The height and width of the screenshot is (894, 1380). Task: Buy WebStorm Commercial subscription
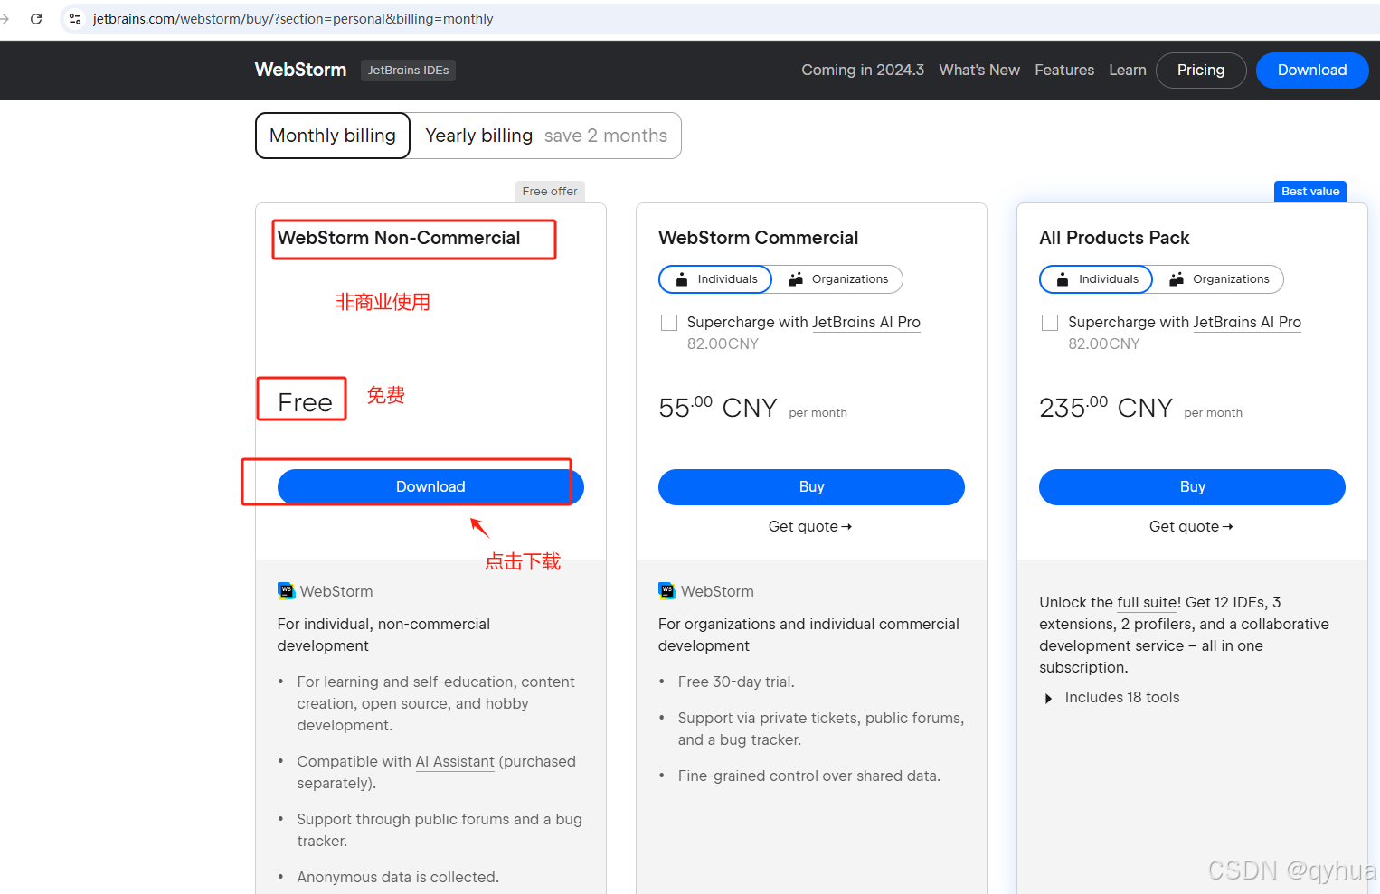[x=811, y=486]
